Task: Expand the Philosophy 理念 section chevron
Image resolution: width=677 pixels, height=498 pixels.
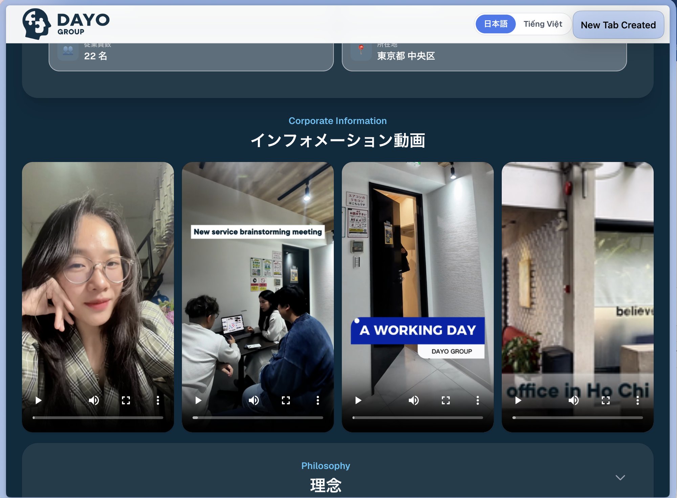Action: pyautogui.click(x=620, y=477)
